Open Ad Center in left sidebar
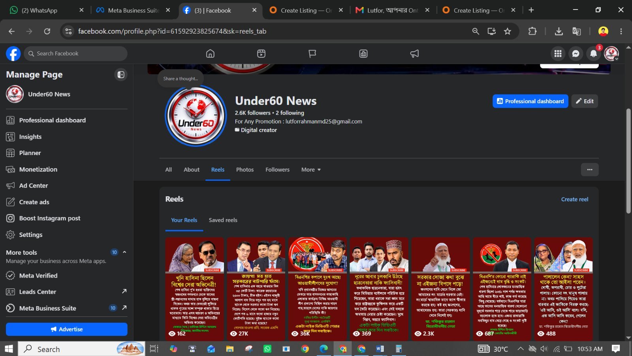Viewport: 632px width, 356px height. tap(66, 186)
